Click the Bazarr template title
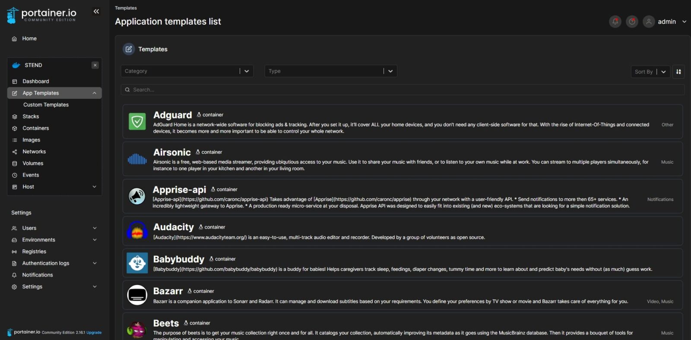Screen dimensions: 691x340 (168, 291)
